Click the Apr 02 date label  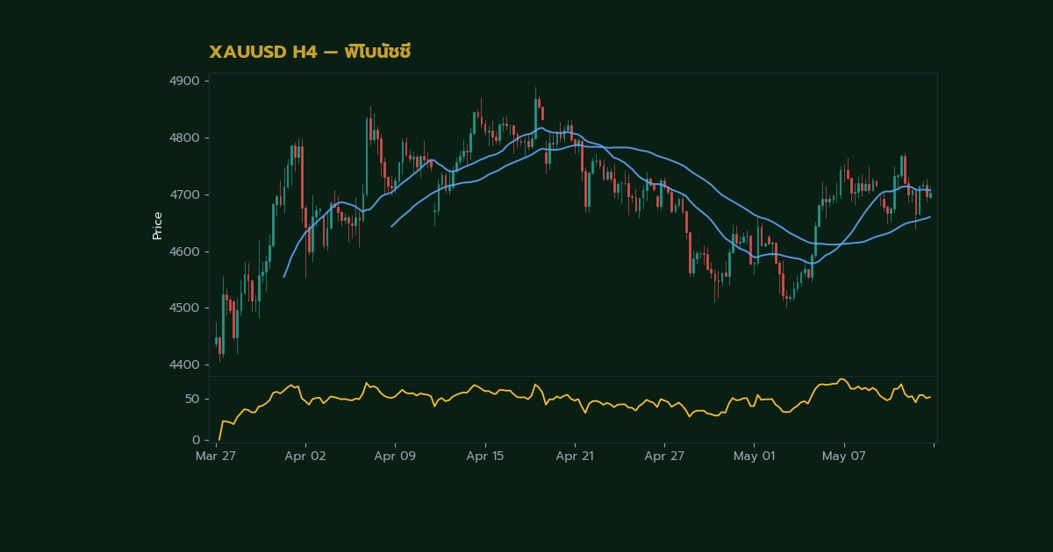[305, 456]
